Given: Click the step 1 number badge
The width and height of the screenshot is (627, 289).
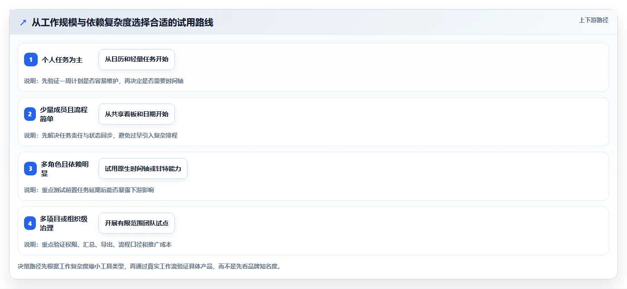Looking at the screenshot, I should pos(30,60).
